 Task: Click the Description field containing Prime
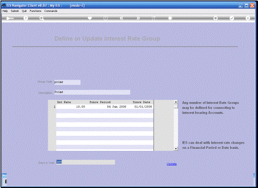(92, 92)
